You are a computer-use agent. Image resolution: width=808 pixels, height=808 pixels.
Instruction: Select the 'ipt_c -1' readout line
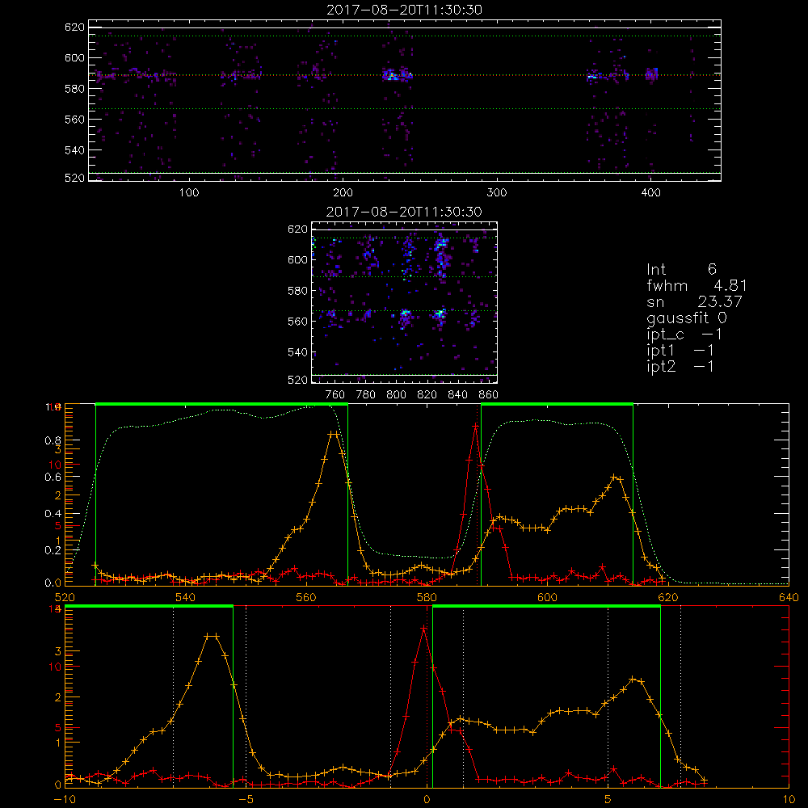[x=684, y=335]
